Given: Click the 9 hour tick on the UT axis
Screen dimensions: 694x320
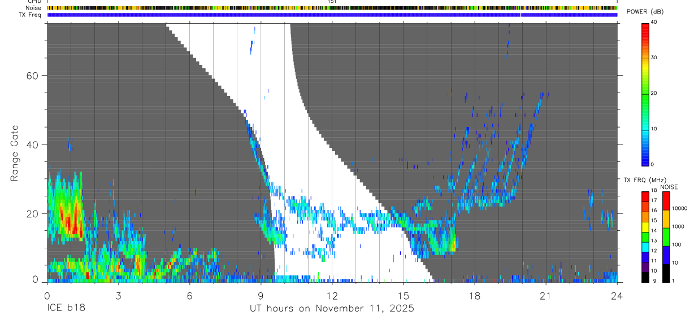Looking at the screenshot, I should (x=261, y=295).
